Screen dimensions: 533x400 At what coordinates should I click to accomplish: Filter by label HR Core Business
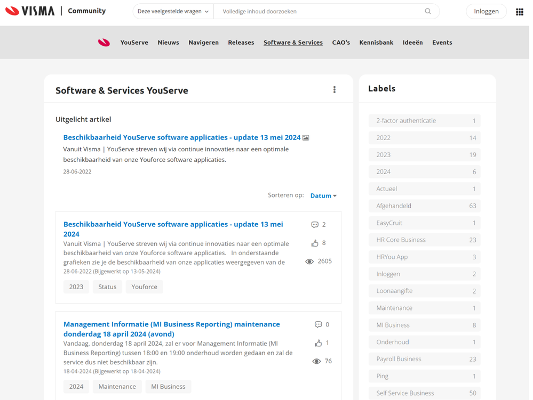(425, 240)
